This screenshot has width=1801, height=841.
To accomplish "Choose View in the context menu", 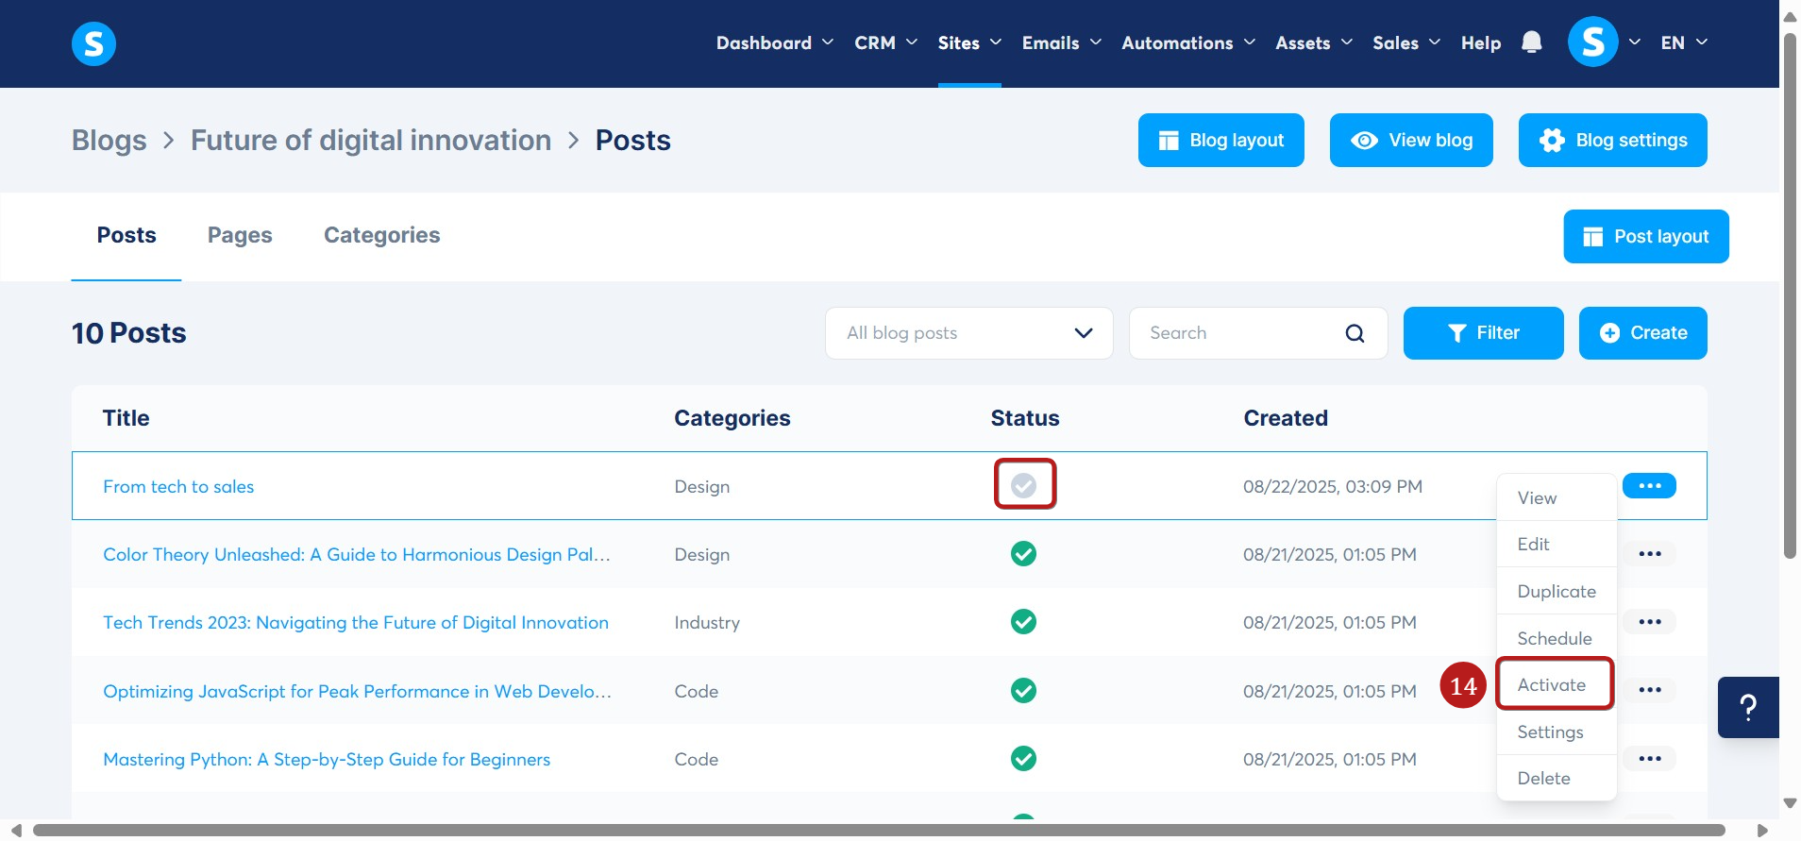I will click(x=1557, y=498).
